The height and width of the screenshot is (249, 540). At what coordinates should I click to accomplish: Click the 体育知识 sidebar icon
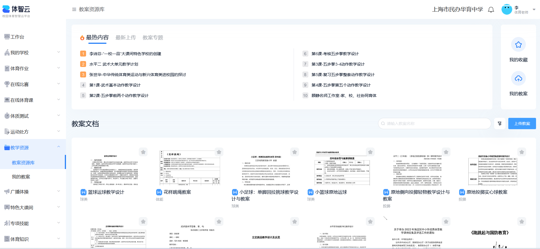tap(7, 239)
